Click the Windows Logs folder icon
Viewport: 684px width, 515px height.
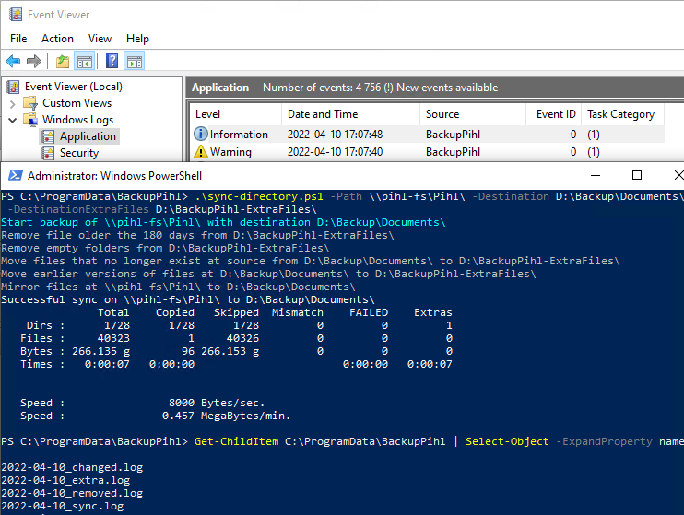click(30, 120)
